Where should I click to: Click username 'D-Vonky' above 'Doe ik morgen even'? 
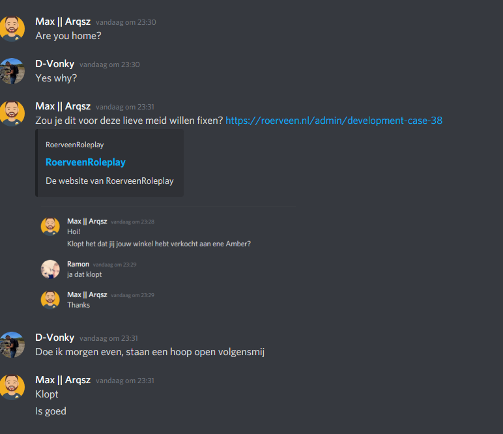click(55, 338)
